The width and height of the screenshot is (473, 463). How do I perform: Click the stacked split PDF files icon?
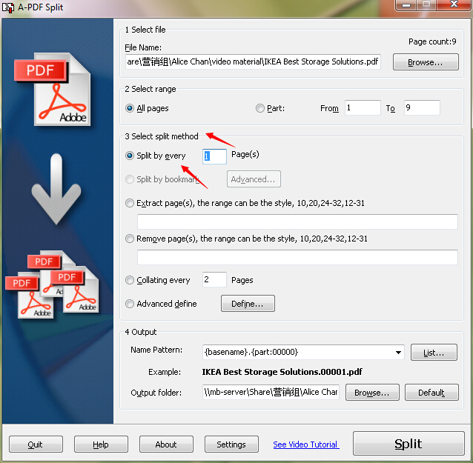coord(52,284)
